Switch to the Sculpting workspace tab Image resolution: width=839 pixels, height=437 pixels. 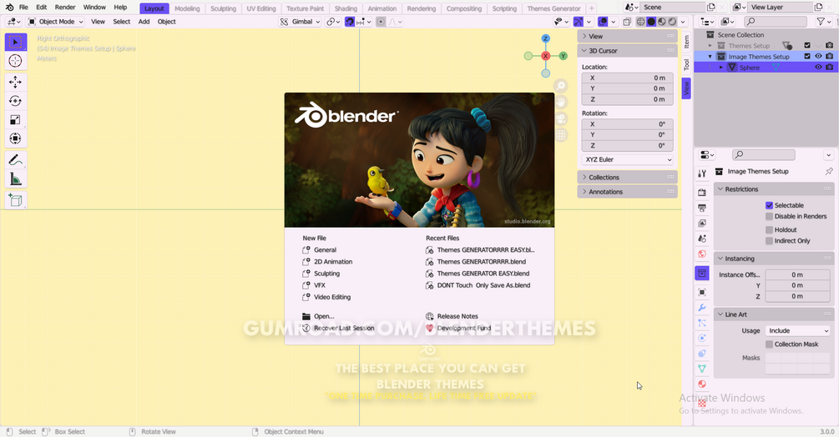tap(223, 8)
